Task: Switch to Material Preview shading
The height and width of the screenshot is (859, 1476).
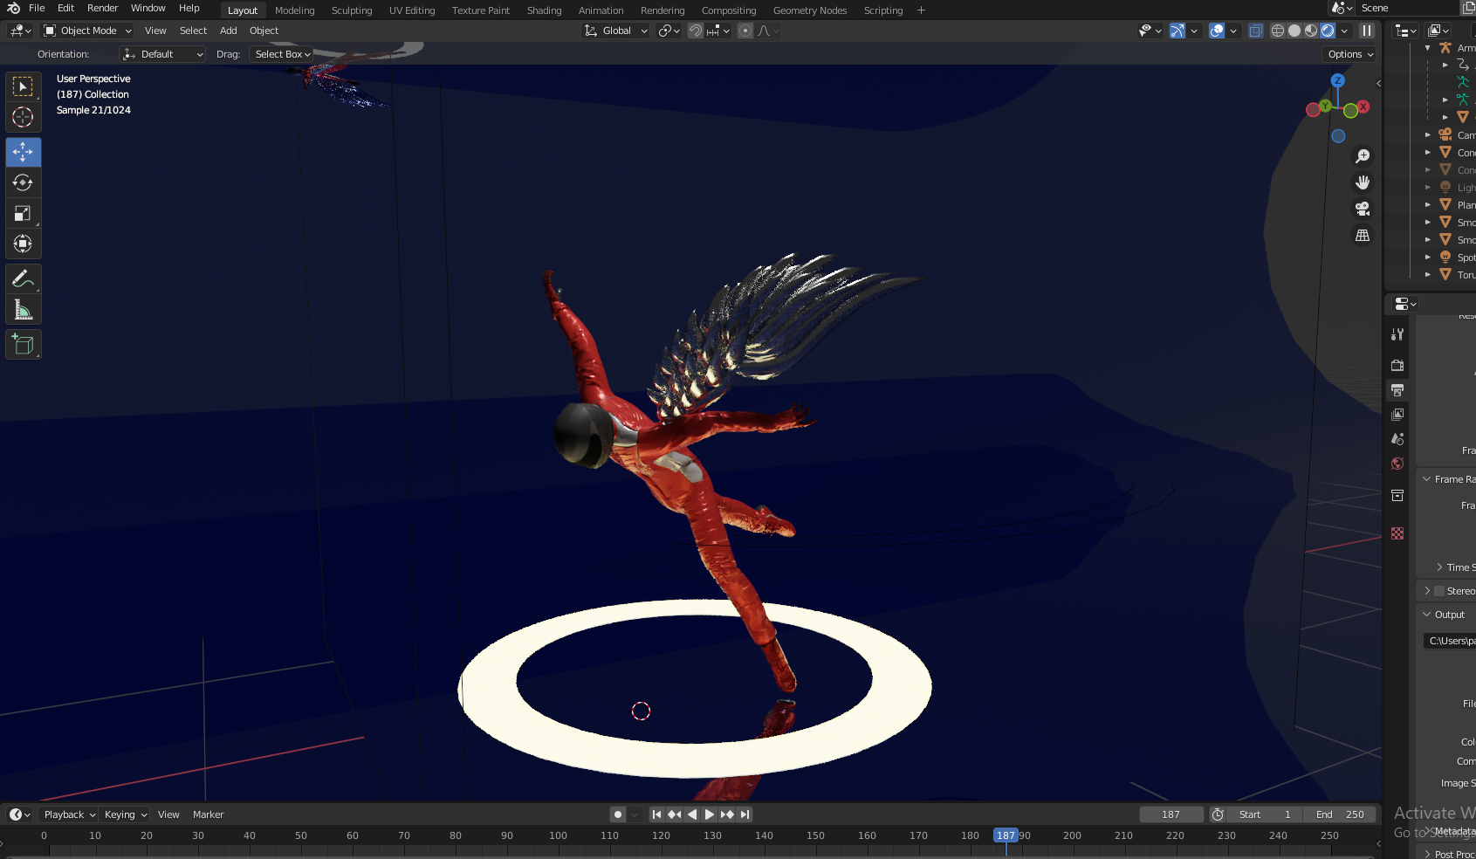Action: (x=1311, y=31)
